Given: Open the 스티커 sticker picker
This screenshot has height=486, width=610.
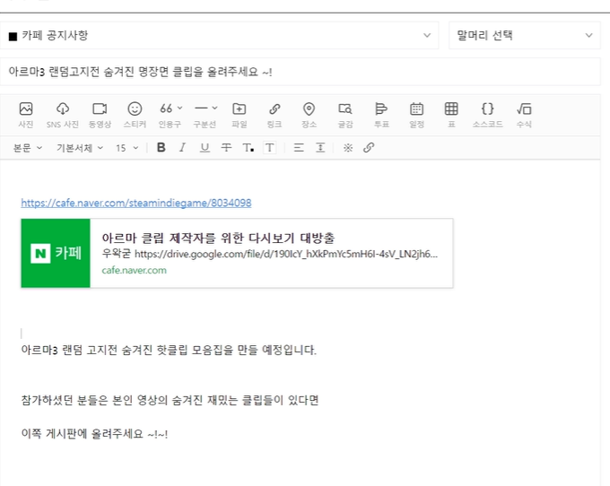Looking at the screenshot, I should tap(135, 114).
